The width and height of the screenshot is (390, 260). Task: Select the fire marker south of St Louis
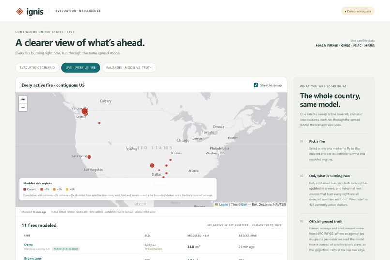coord(171,160)
